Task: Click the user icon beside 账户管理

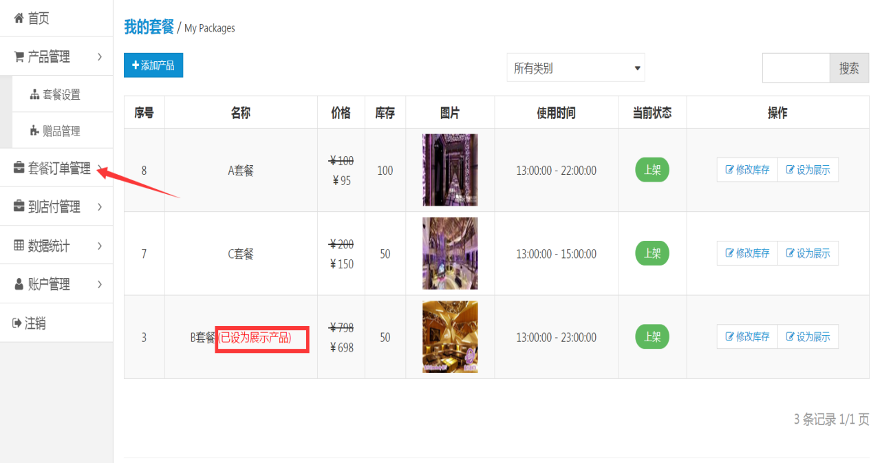Action: click(19, 284)
